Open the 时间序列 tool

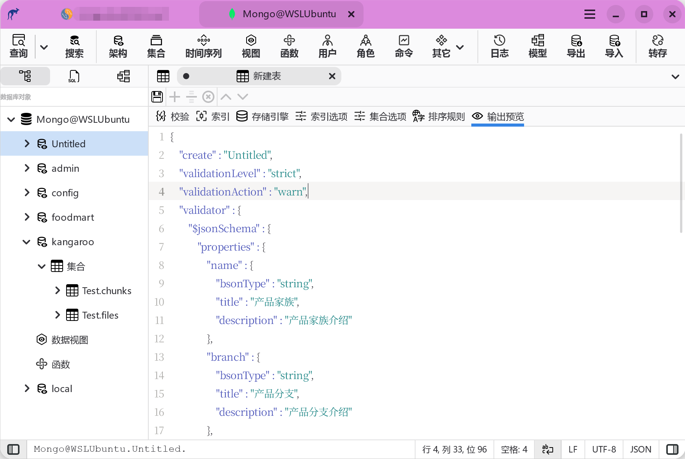(203, 46)
